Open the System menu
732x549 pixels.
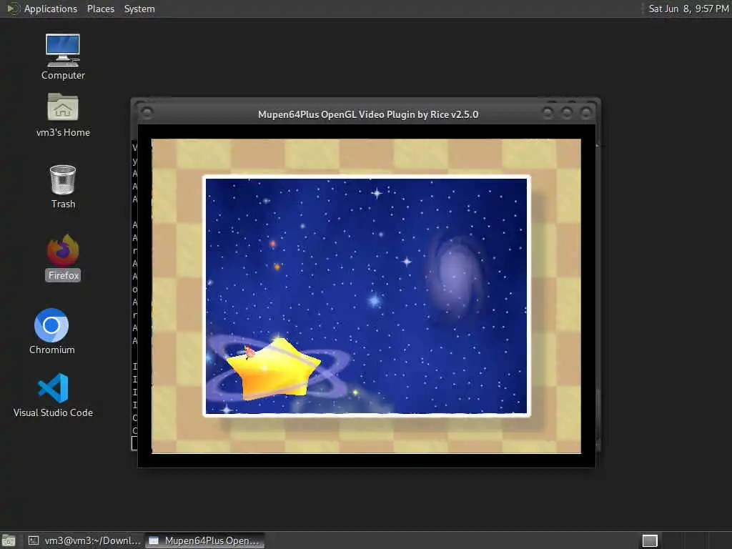[139, 9]
